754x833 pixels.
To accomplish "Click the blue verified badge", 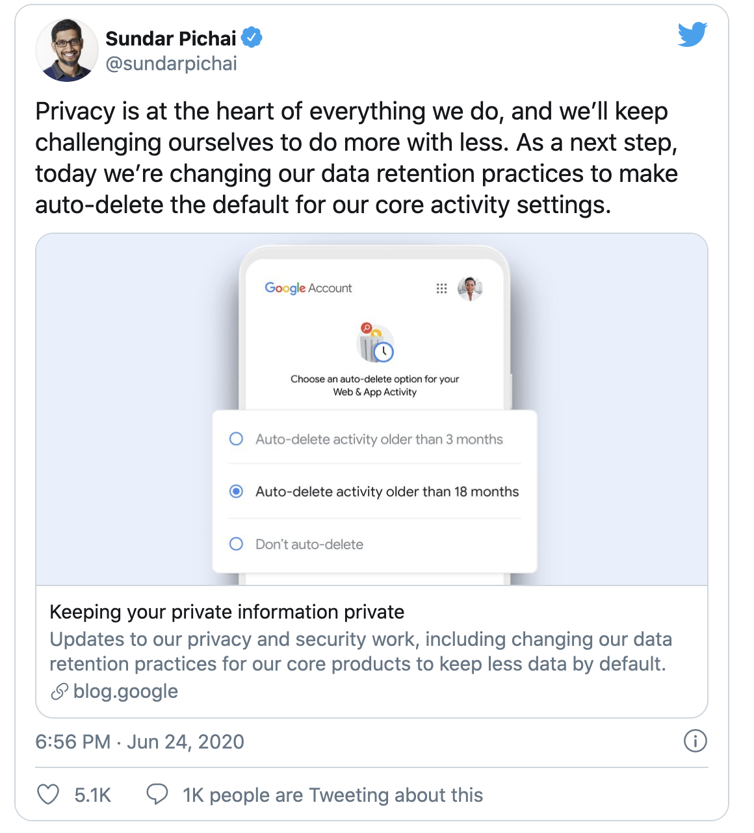I will [252, 38].
